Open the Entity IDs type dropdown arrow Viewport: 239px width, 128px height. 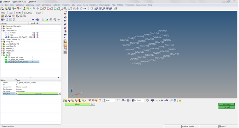17,94
